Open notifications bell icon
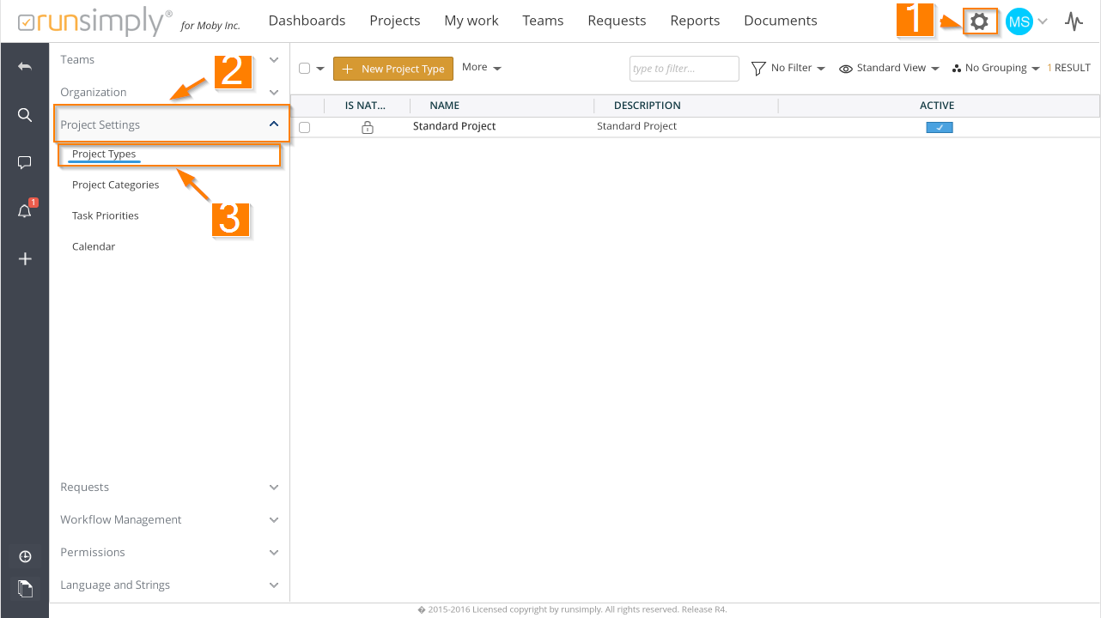Image resolution: width=1101 pixels, height=618 pixels. coord(25,211)
